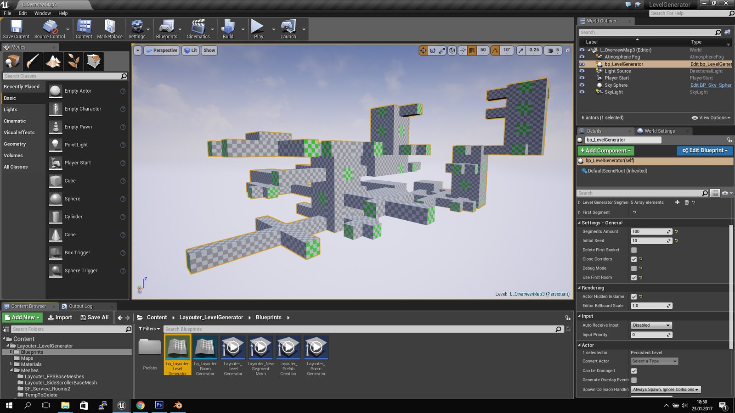Open Edit bp_LevelGenerator link in outliner
Viewport: 735px width, 413px height.
click(711, 64)
